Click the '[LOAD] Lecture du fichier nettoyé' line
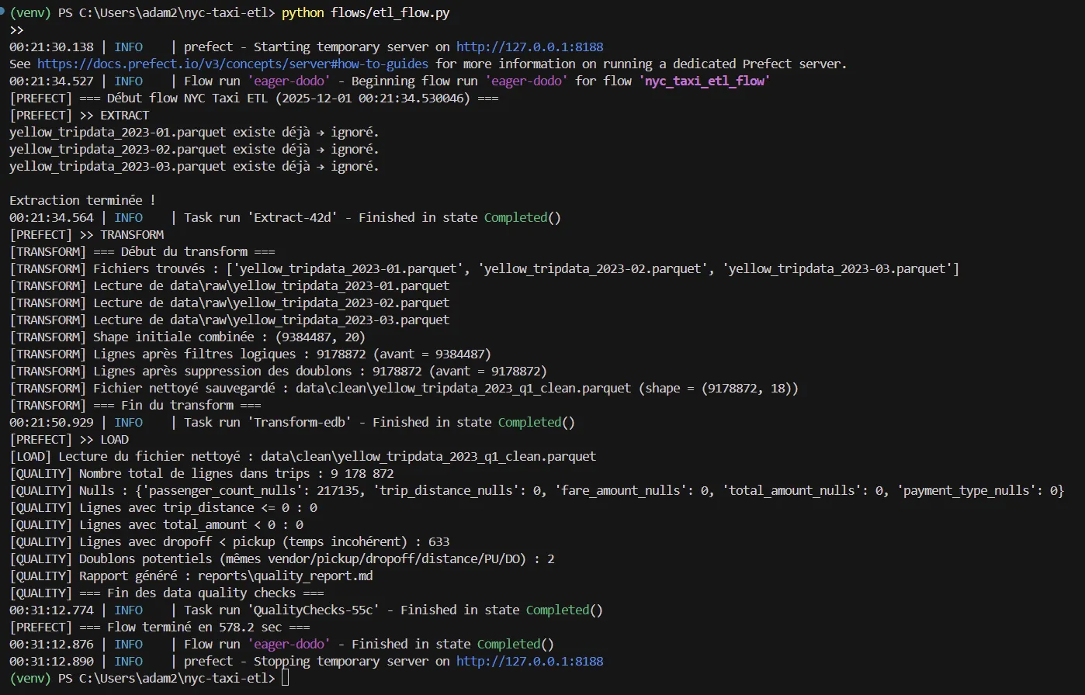This screenshot has height=695, width=1085. [x=303, y=457]
